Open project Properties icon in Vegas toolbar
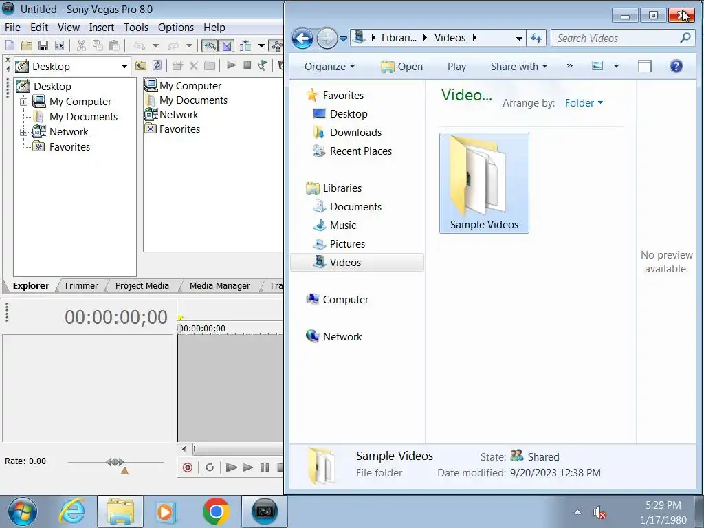This screenshot has width=704, height=528. pyautogui.click(x=59, y=45)
